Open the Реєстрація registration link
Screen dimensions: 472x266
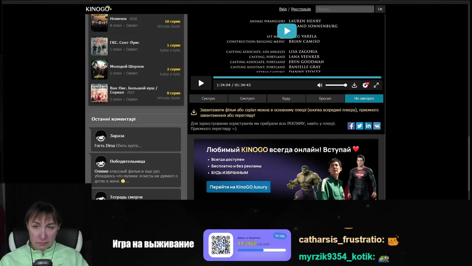301,9
